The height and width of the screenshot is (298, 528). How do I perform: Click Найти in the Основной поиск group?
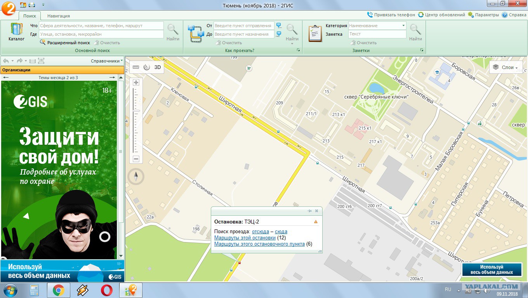pyautogui.click(x=173, y=33)
